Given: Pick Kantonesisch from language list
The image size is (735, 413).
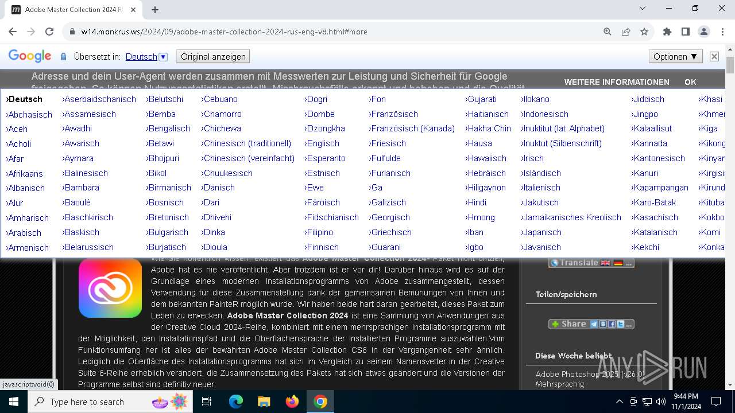Looking at the screenshot, I should (658, 158).
